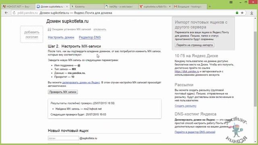Open Перейти в редактор DNS-записей link

click(x=195, y=132)
